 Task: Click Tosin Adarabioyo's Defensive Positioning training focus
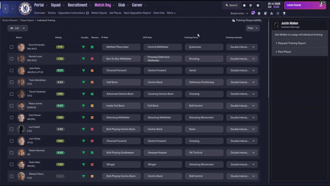[204, 82]
